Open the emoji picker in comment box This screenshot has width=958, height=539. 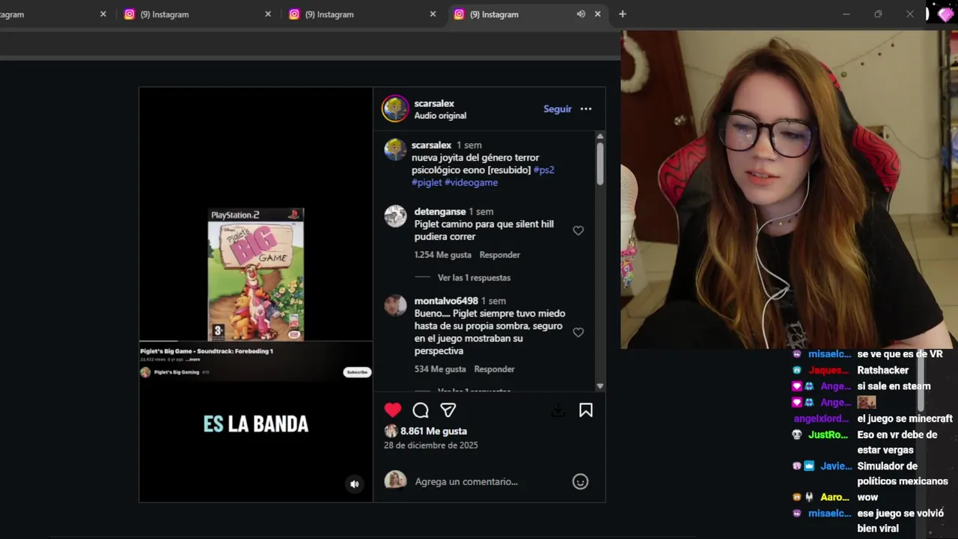coord(580,482)
